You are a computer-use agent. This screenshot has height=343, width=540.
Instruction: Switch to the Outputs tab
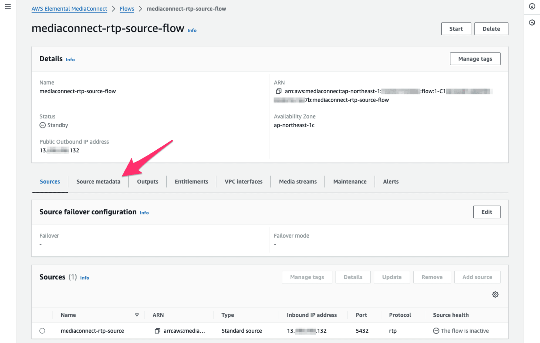coord(148,181)
